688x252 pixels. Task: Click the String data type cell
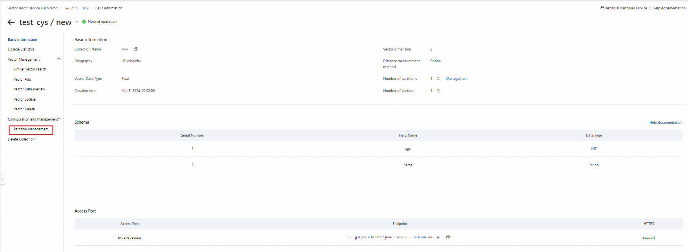[594, 165]
